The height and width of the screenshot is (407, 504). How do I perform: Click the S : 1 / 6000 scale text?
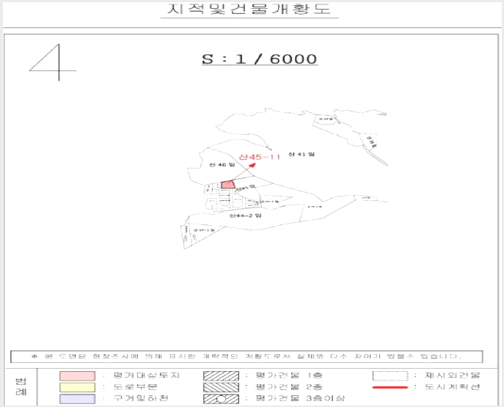pyautogui.click(x=260, y=59)
